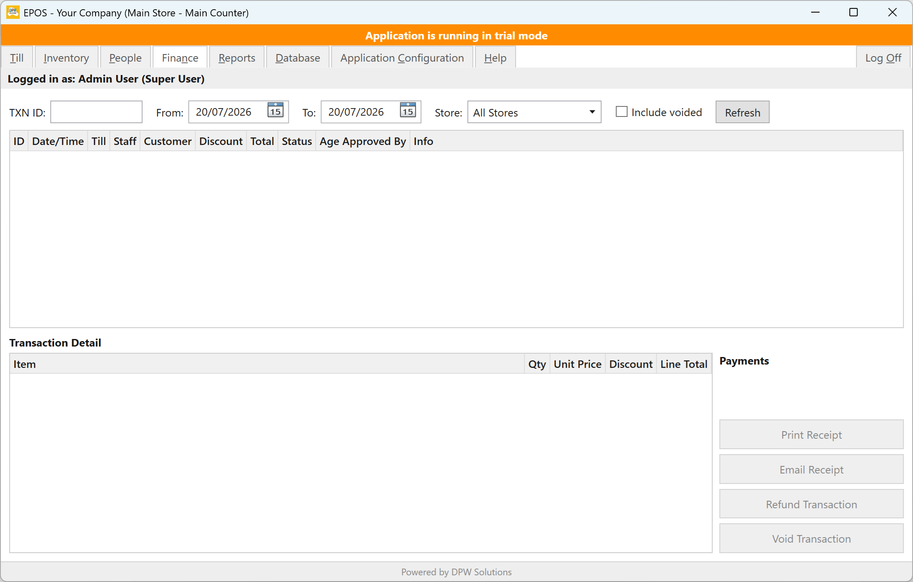
Task: Open the Help tab
Action: pyautogui.click(x=495, y=57)
